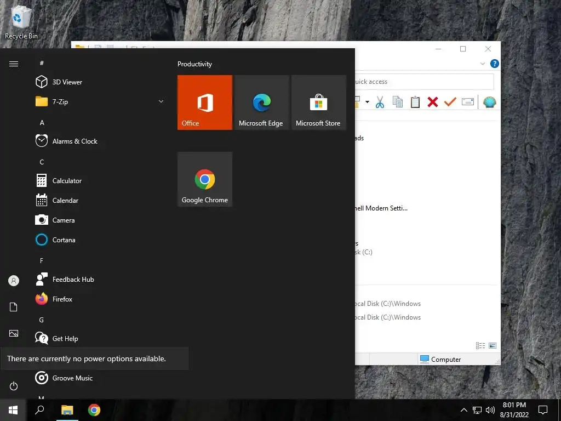Click the Productivity group title

(x=194, y=64)
